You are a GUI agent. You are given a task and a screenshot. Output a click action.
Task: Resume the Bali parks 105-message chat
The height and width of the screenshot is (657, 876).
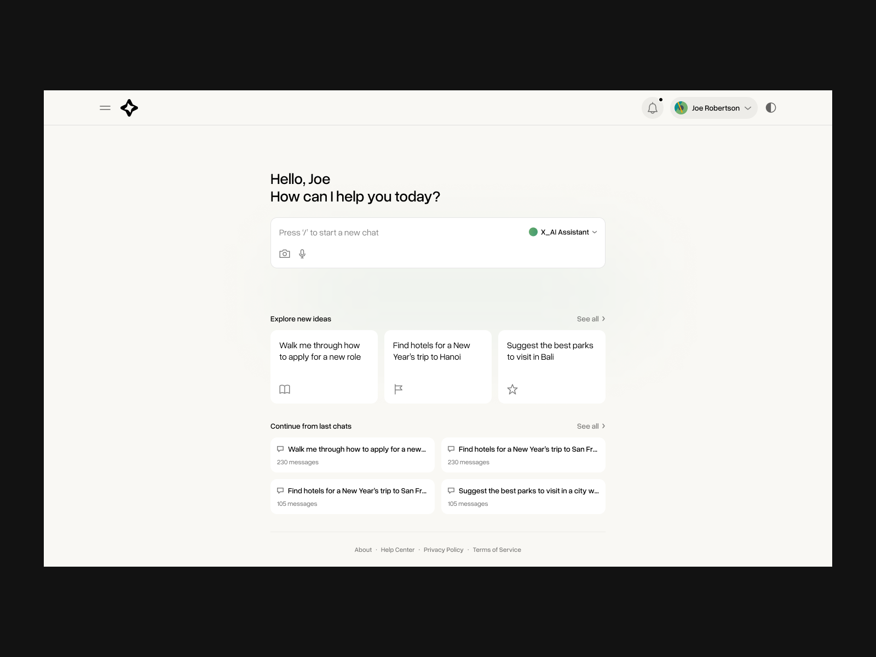click(523, 496)
